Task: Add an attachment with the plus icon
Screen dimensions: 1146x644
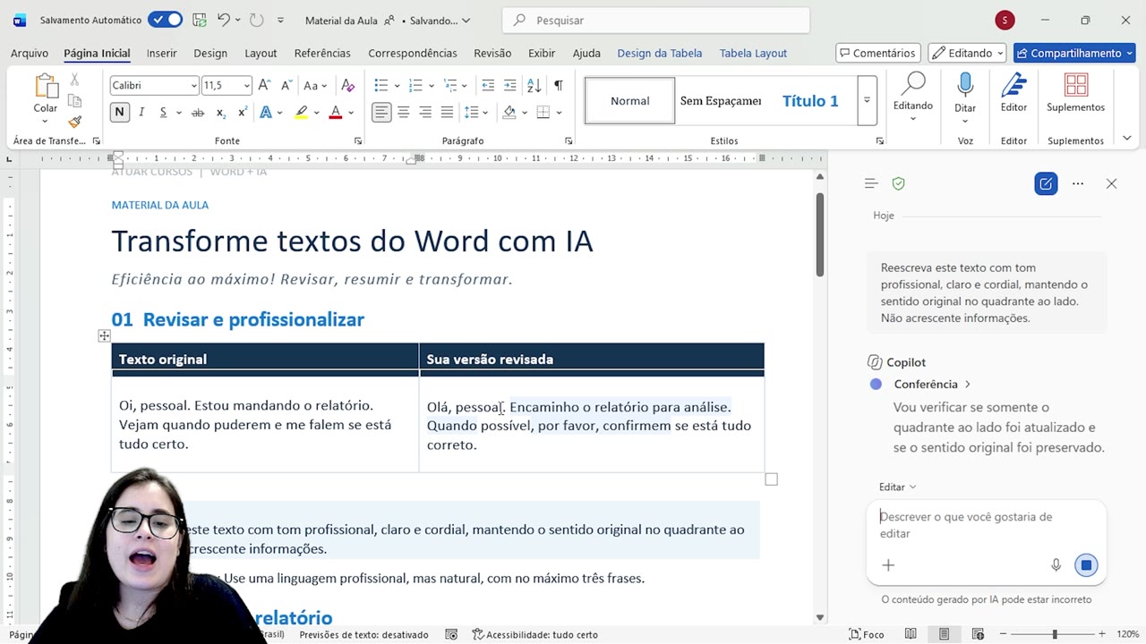Action: click(888, 564)
